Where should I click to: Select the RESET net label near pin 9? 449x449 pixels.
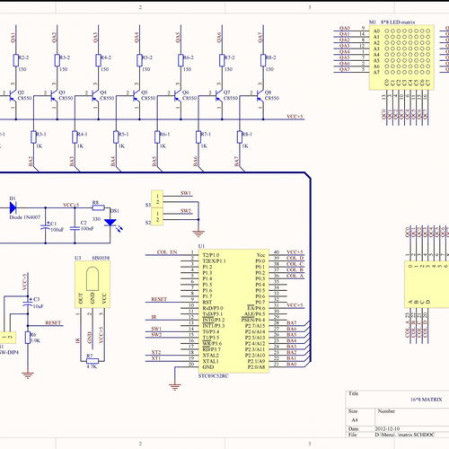coord(159,299)
